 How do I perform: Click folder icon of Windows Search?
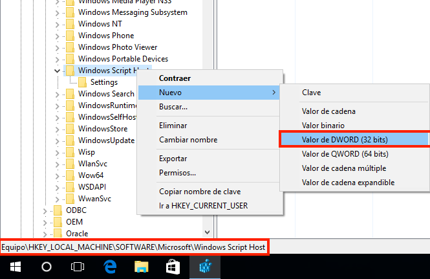70,94
